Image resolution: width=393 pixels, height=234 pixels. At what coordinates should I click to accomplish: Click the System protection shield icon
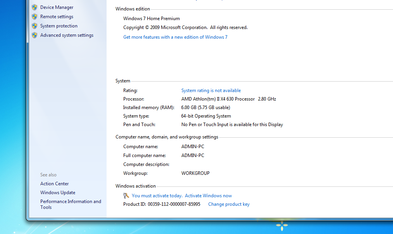pyautogui.click(x=34, y=26)
